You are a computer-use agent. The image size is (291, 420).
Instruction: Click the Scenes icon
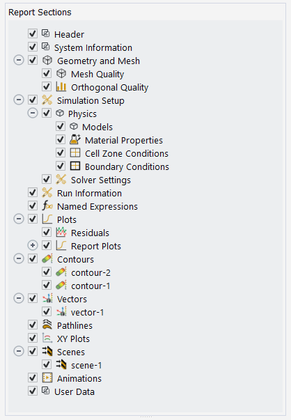[47, 352]
